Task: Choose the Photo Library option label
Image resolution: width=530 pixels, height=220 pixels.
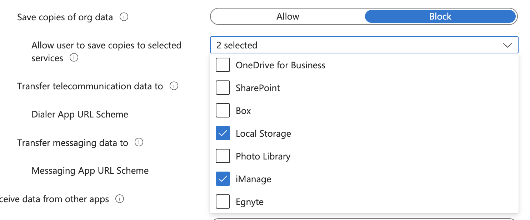Action: pos(263,157)
